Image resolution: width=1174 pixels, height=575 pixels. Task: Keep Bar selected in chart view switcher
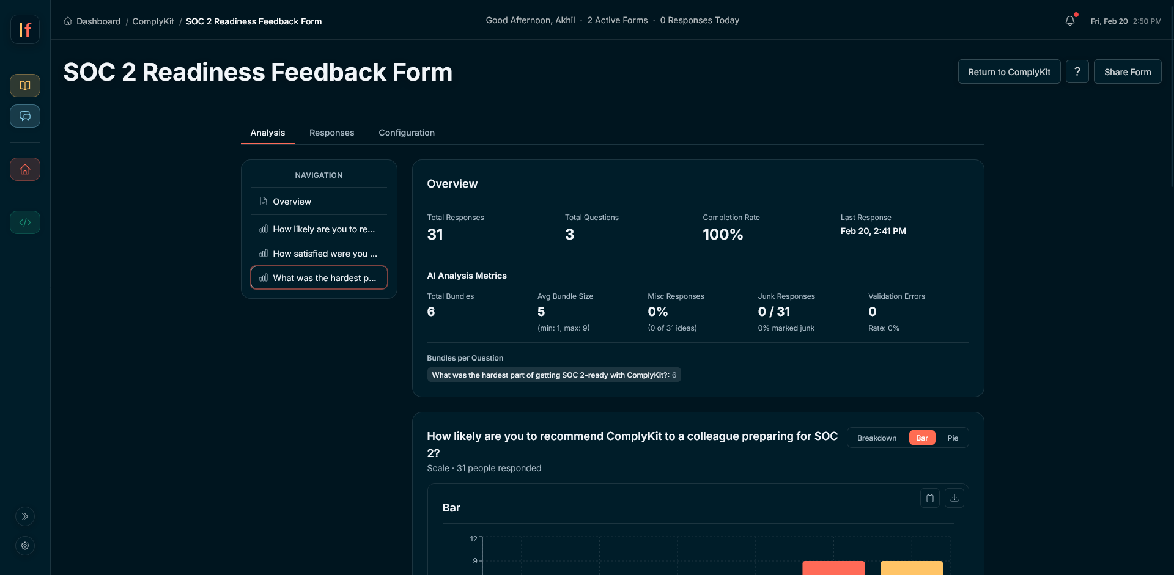tap(921, 438)
